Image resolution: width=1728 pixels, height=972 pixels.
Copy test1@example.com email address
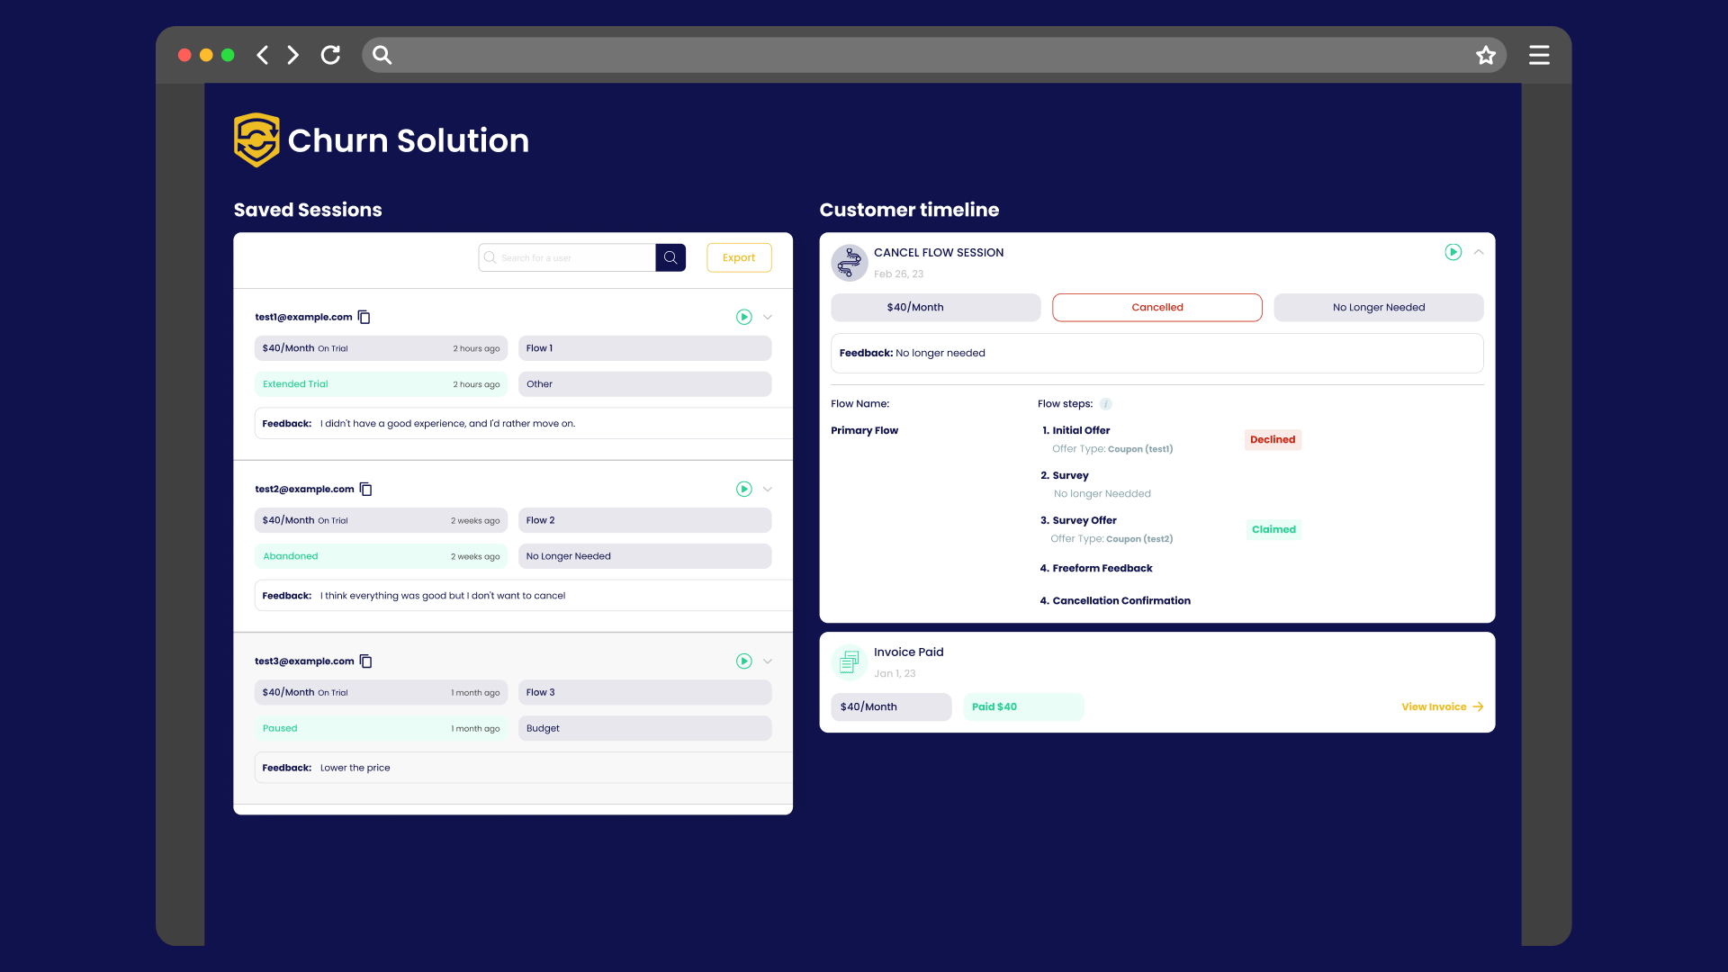[364, 317]
